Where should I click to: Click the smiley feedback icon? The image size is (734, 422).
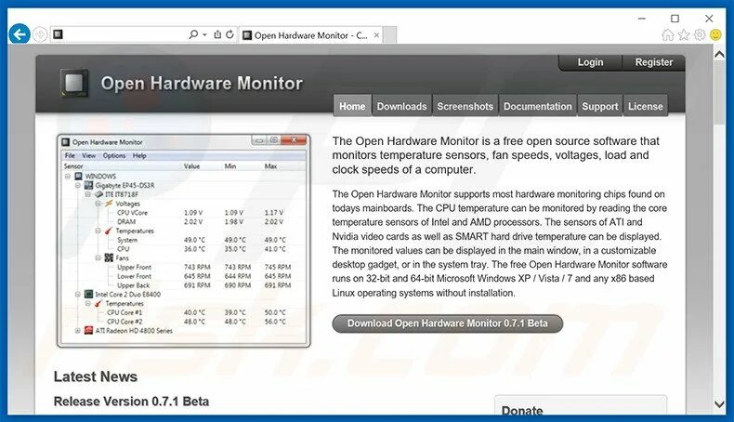[x=715, y=34]
